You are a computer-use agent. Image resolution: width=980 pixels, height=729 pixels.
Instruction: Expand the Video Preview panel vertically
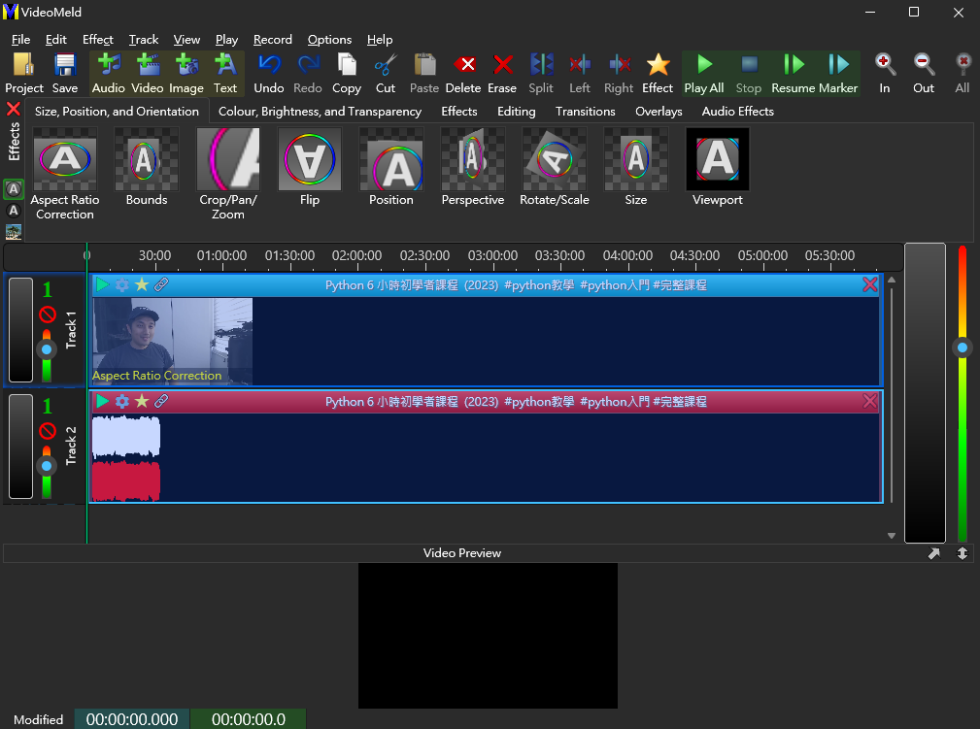(x=962, y=553)
